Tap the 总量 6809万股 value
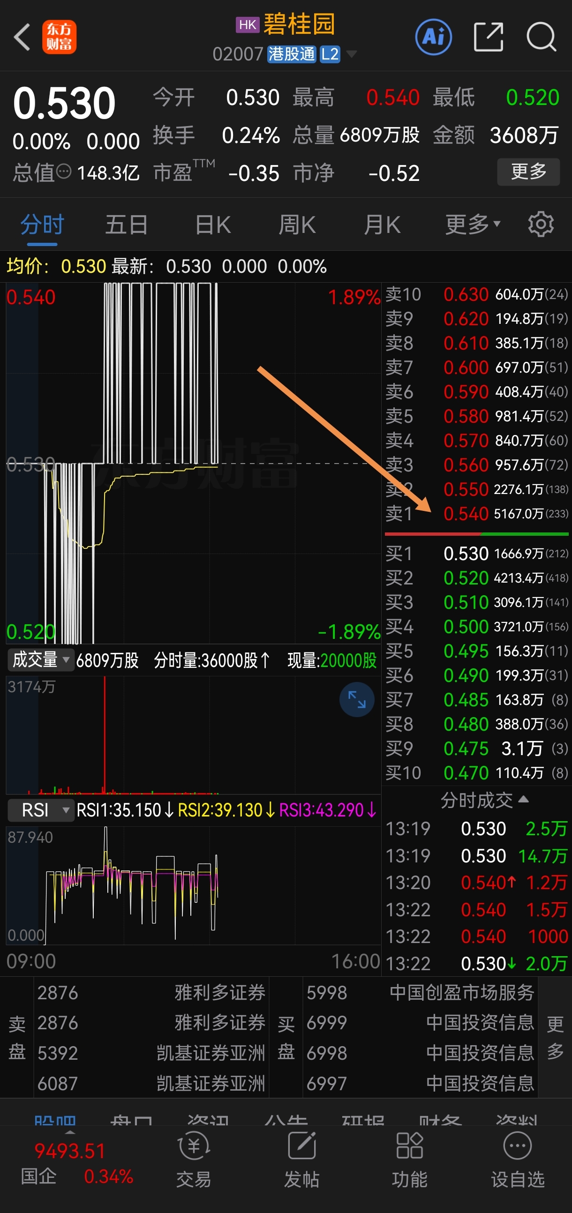 pyautogui.click(x=380, y=135)
